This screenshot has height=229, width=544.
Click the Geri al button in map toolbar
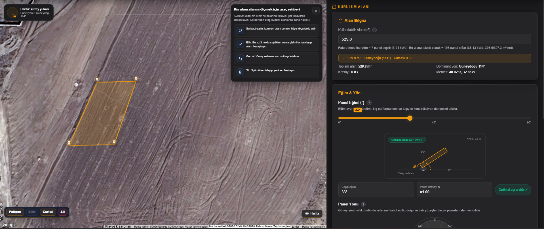pyautogui.click(x=48, y=212)
